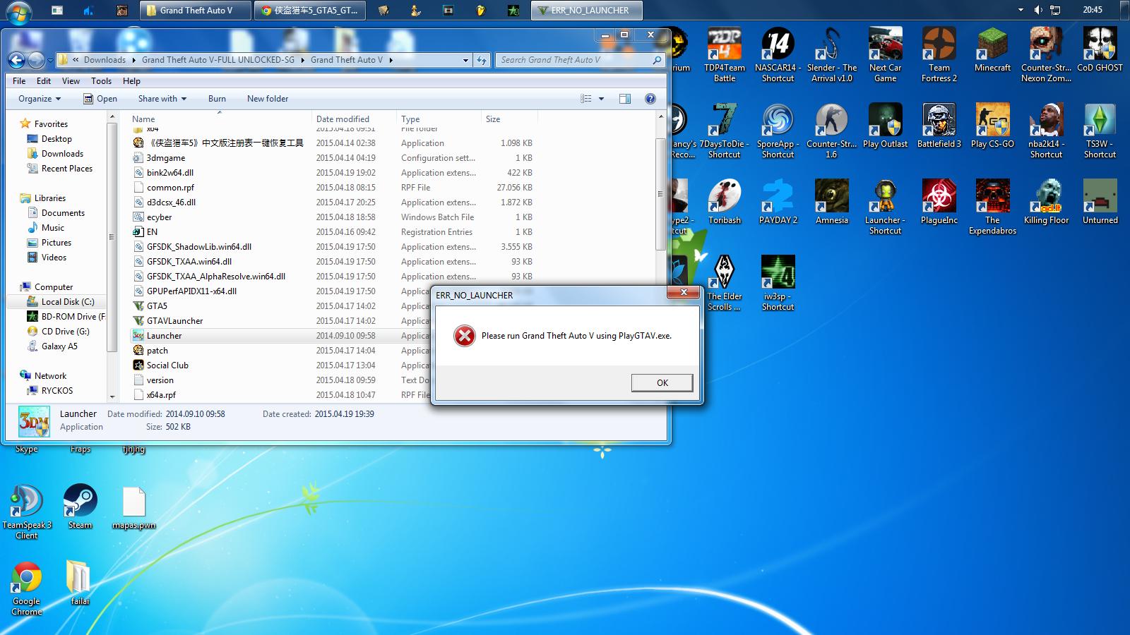Sort files by Date modified column

[343, 119]
